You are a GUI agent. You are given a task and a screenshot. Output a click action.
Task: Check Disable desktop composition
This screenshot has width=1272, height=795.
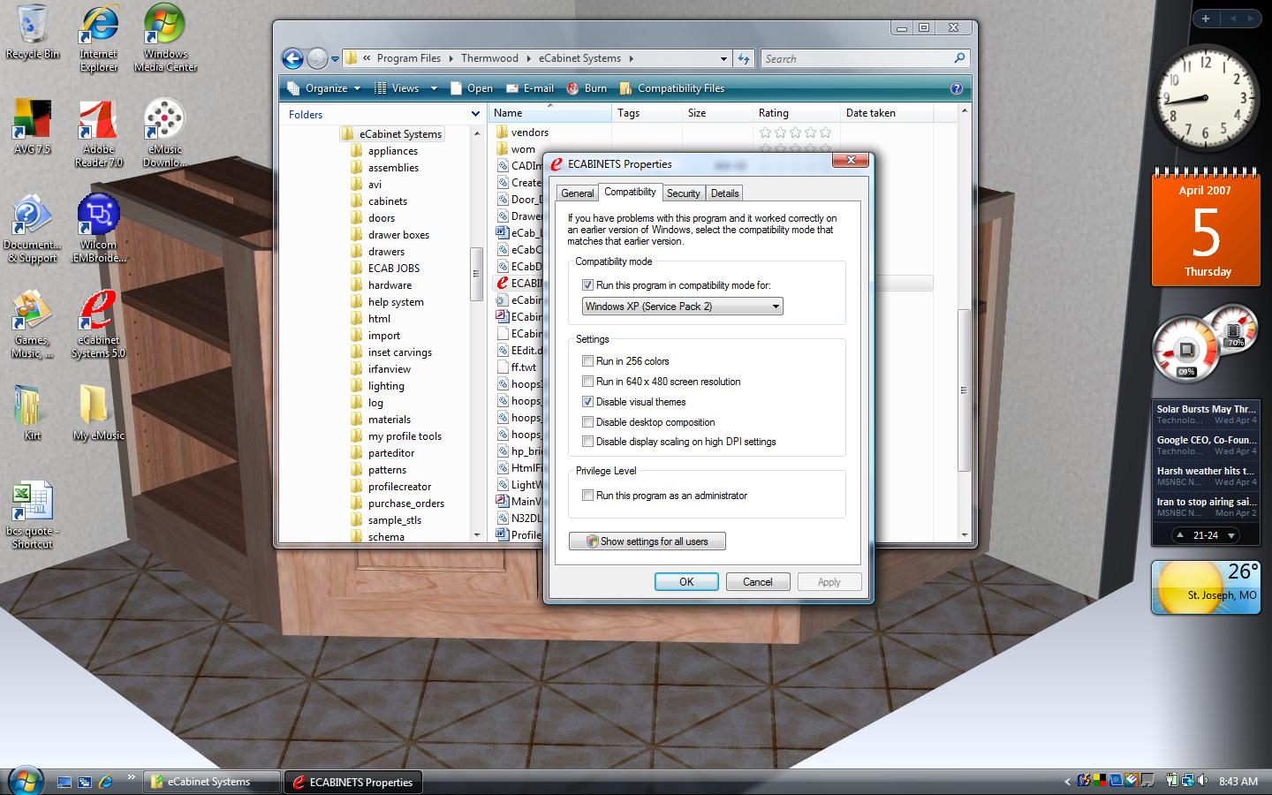coord(587,422)
